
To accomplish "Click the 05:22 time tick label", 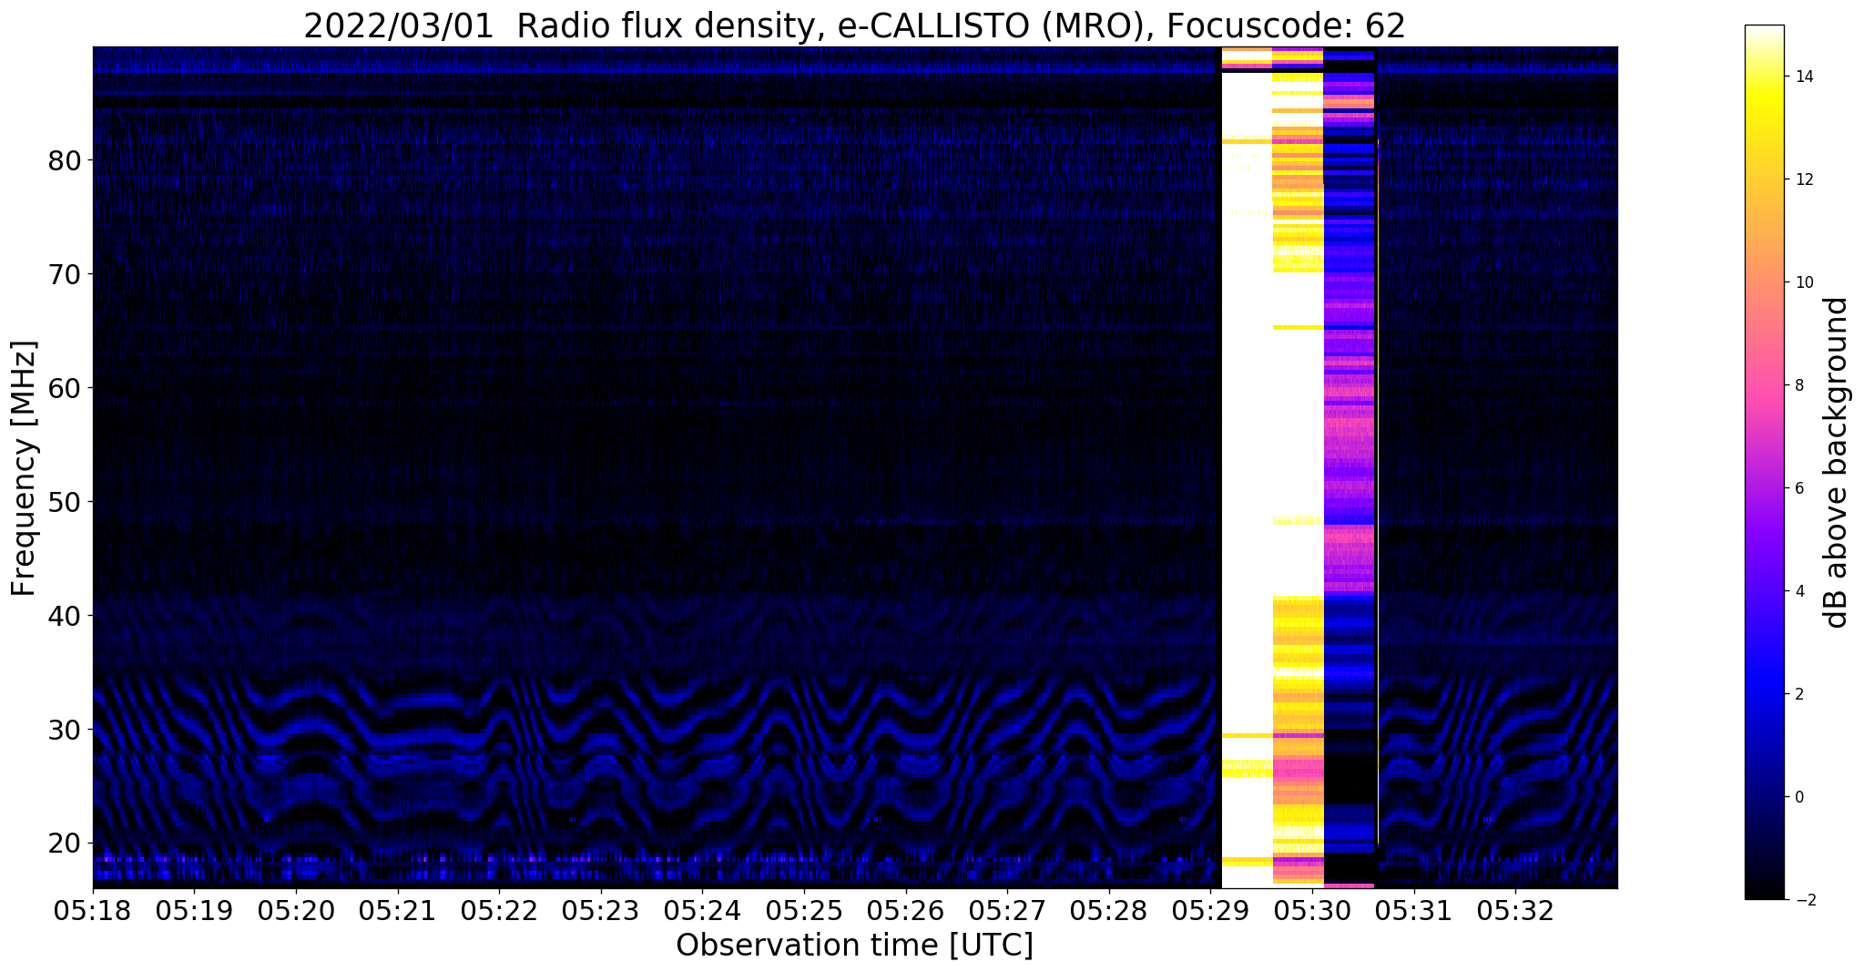I will pos(498,910).
